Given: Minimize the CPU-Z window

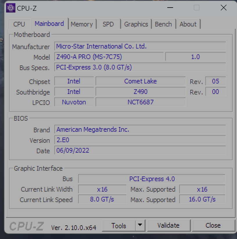Looking at the screenshot, I should point(170,8).
